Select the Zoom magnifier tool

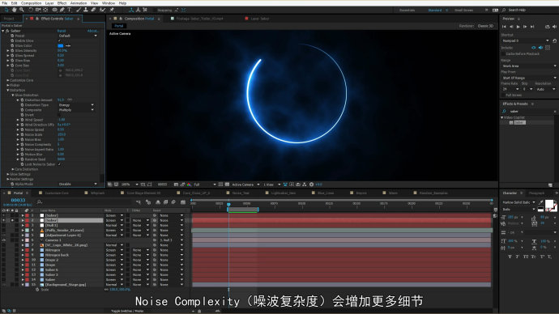(21, 10)
